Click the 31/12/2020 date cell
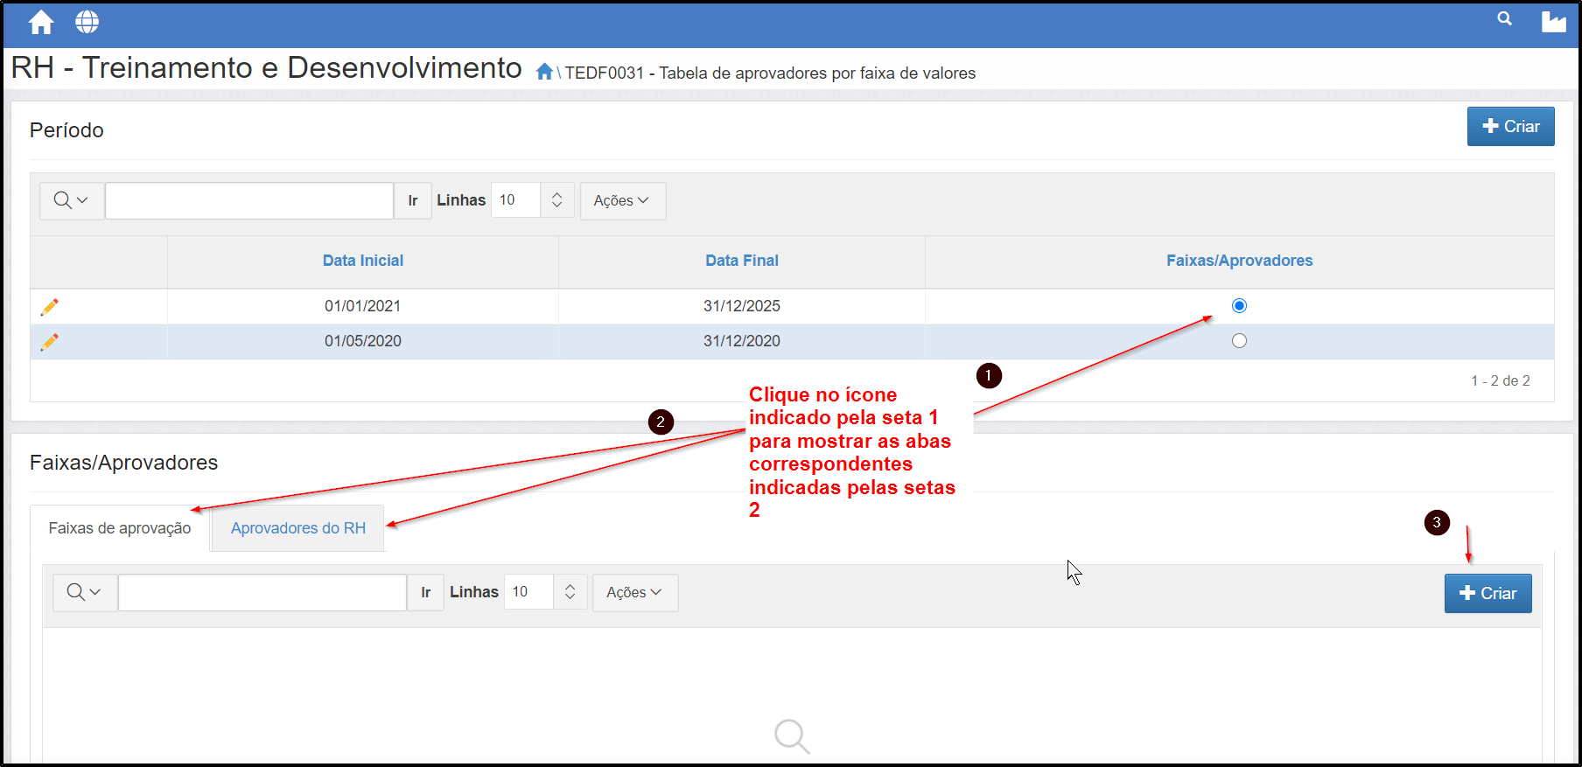 tap(742, 341)
